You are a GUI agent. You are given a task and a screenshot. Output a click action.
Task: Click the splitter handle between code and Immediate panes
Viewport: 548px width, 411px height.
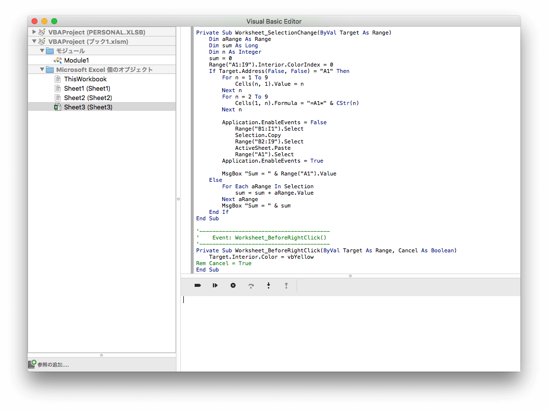tap(350, 276)
